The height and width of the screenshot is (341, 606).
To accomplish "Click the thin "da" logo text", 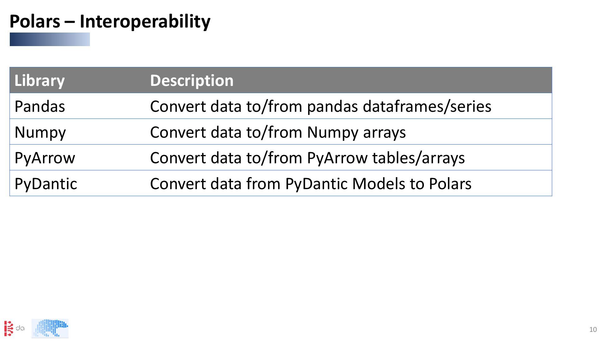I will coord(20,328).
